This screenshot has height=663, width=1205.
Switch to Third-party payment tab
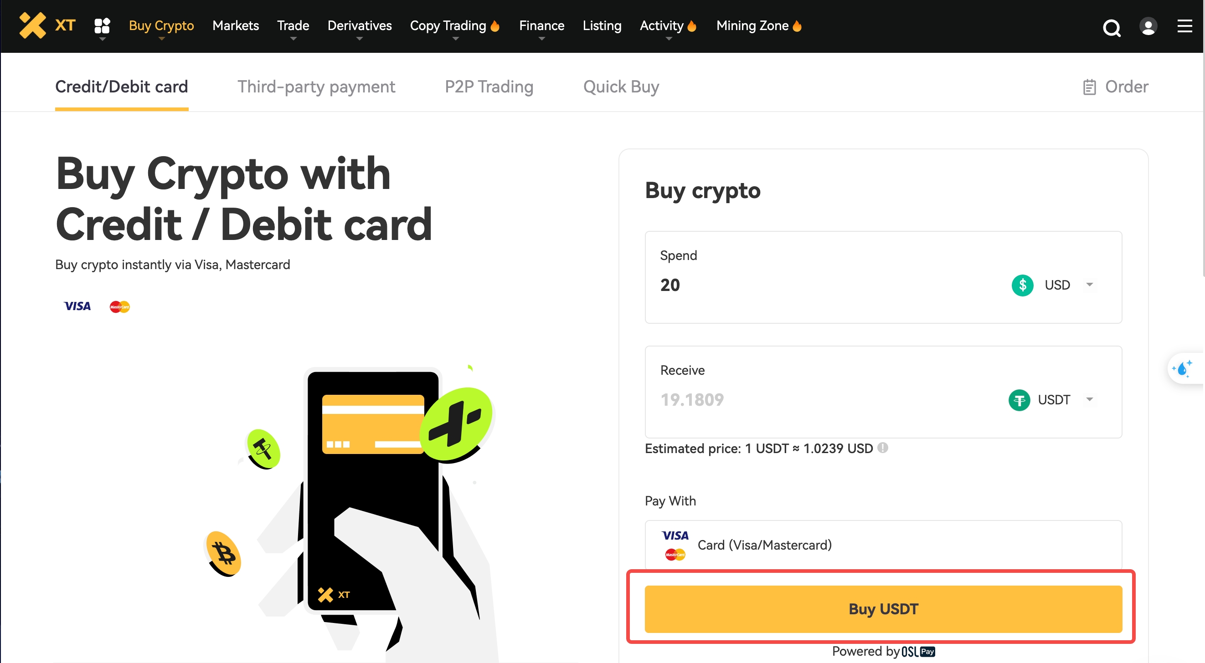click(x=316, y=87)
